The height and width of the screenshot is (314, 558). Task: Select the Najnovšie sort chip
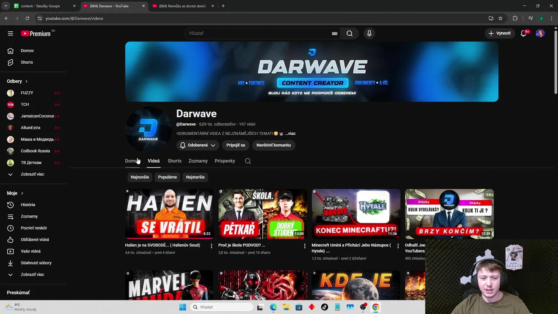pos(140,177)
